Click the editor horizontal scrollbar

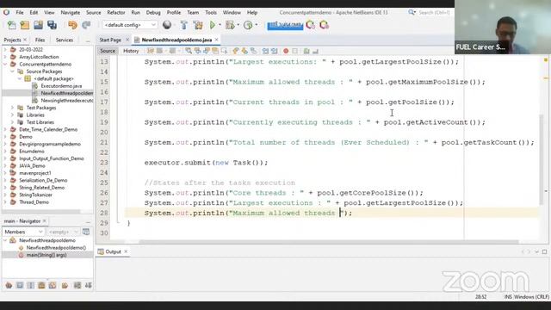tap(329, 242)
